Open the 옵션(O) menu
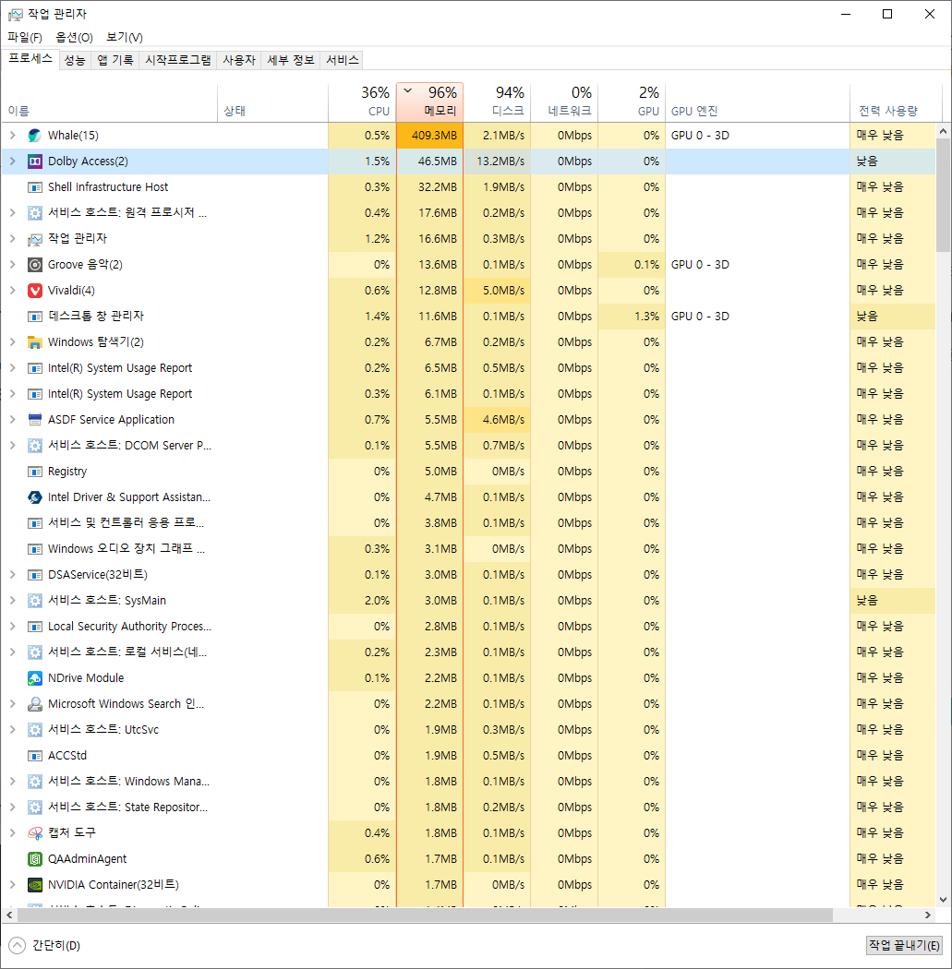Viewport: 952px width, 969px height. pyautogui.click(x=74, y=37)
